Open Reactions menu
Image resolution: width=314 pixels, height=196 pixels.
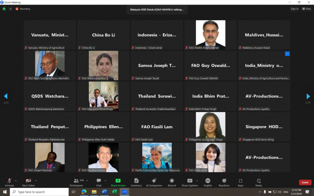tap(224, 181)
